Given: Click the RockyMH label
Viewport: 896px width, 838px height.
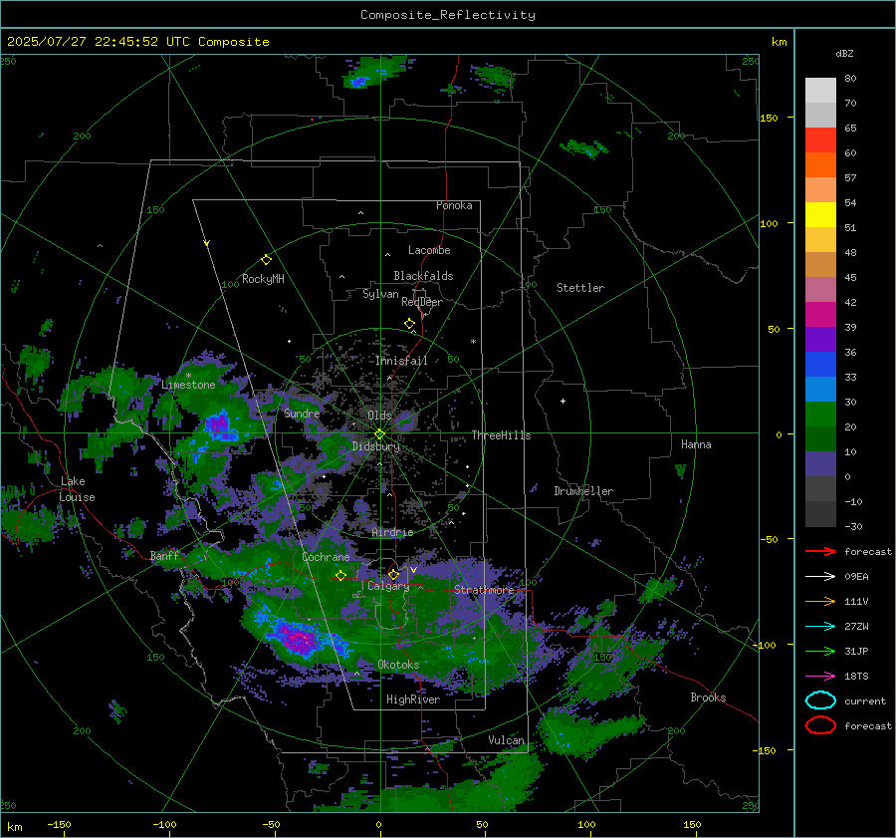Looking at the screenshot, I should pyautogui.click(x=263, y=279).
